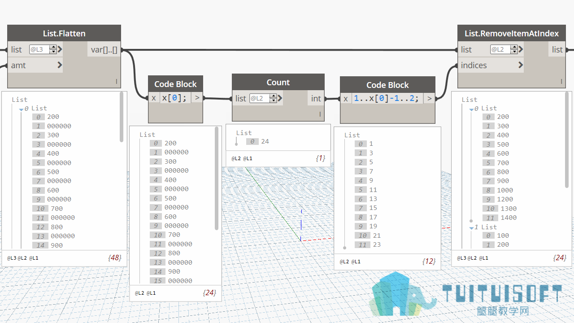Adjust the Count node @L2 level stepper
This screenshot has width=574, height=323.
tap(273, 98)
